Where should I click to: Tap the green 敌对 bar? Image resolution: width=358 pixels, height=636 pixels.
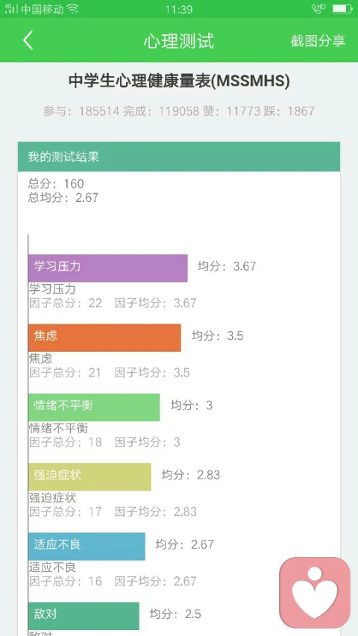(x=84, y=616)
